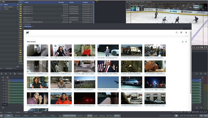
Task: Click the pink X icon in Created header
Action: coord(93,2)
